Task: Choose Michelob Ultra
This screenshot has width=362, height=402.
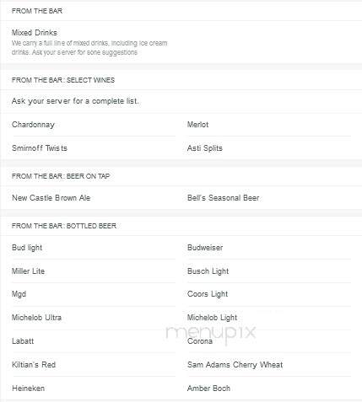Action: pyautogui.click(x=36, y=318)
